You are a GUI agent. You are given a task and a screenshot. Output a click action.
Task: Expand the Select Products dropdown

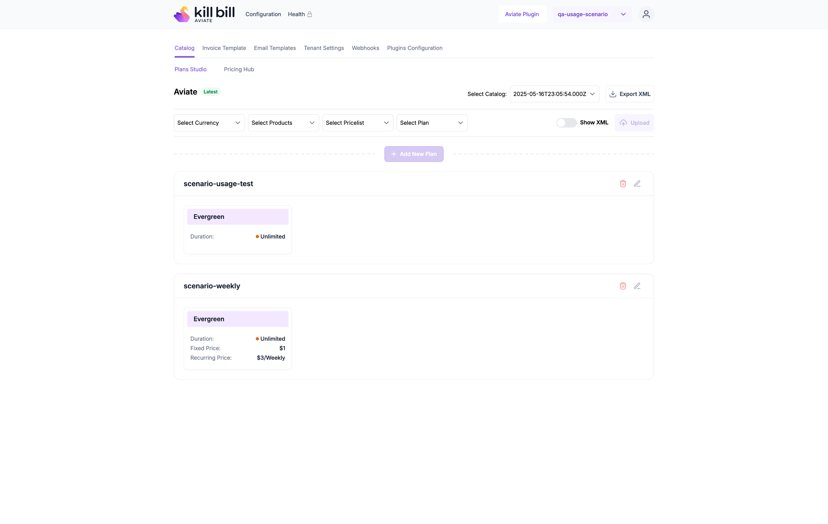(x=283, y=123)
